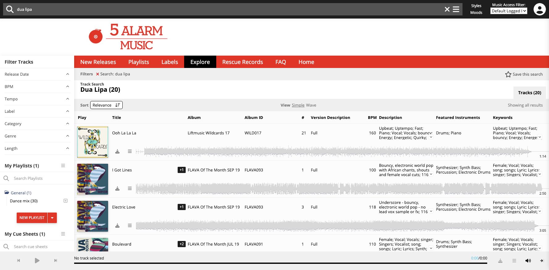Open the New Releases tab
This screenshot has width=549, height=270.
[98, 62]
